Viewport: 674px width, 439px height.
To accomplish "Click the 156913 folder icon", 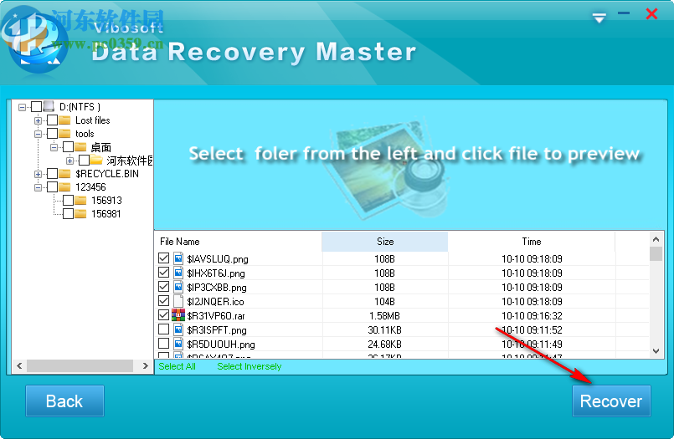I will 80,200.
